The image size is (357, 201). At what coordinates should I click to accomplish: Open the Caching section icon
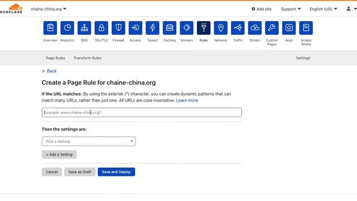(170, 28)
